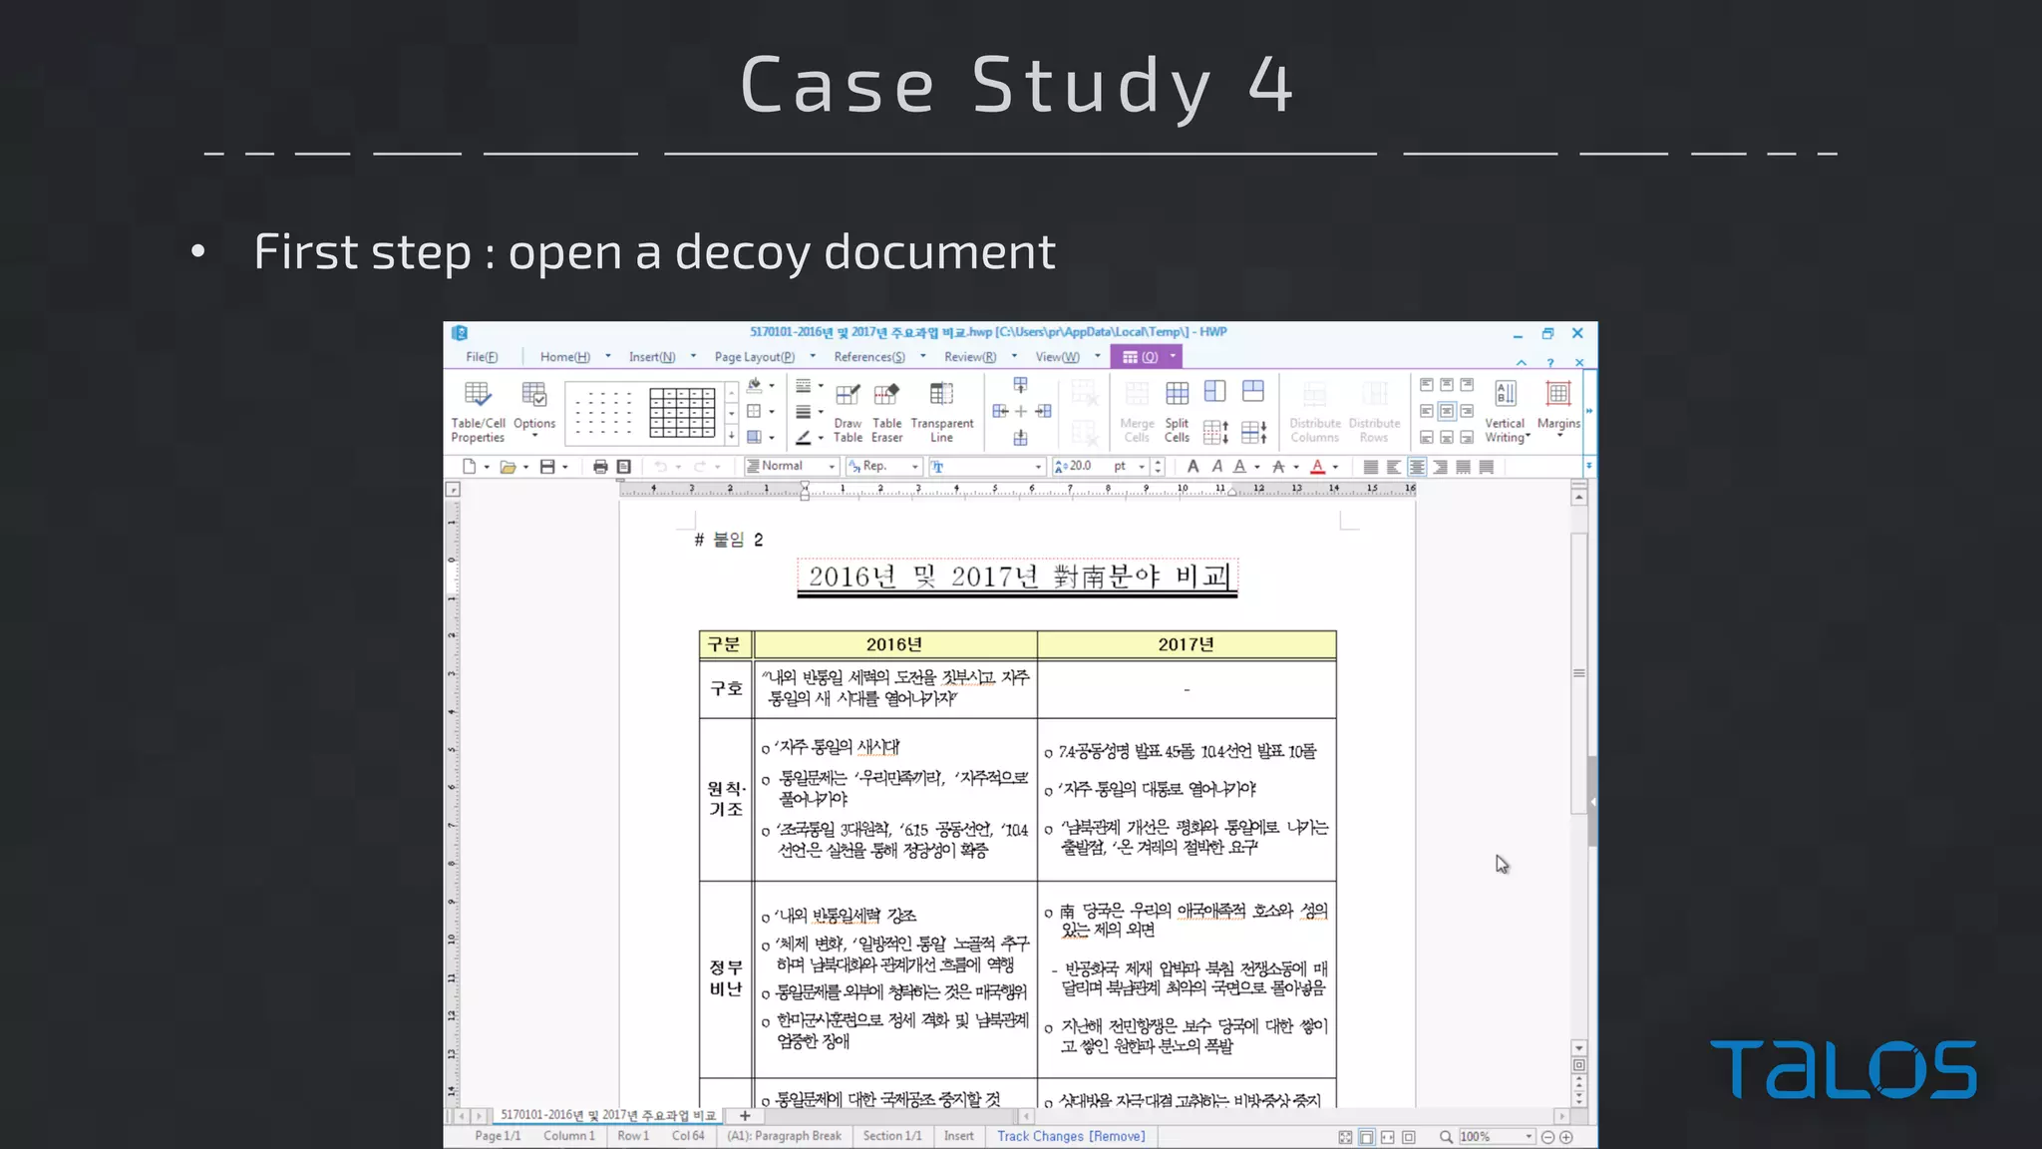Align paragraph left

click(x=1394, y=467)
